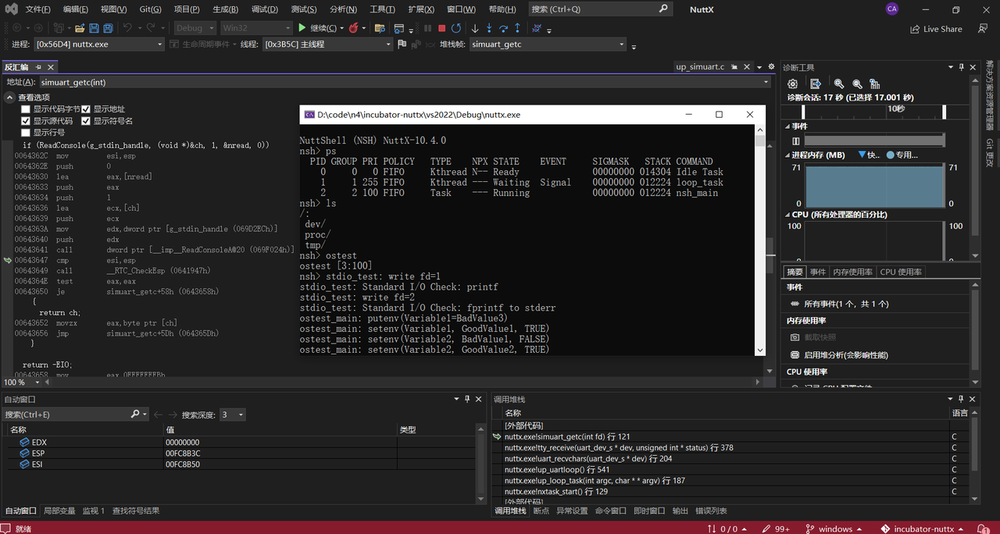Toggle the 显示符号名 checkbox

click(86, 121)
